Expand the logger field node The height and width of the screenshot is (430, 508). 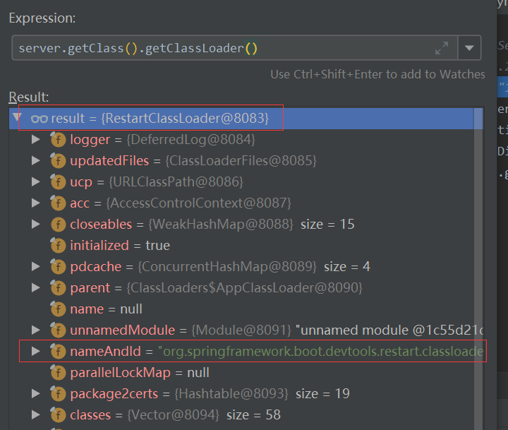coord(36,140)
